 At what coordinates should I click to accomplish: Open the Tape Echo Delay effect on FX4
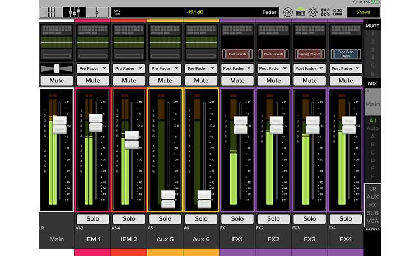pyautogui.click(x=346, y=54)
